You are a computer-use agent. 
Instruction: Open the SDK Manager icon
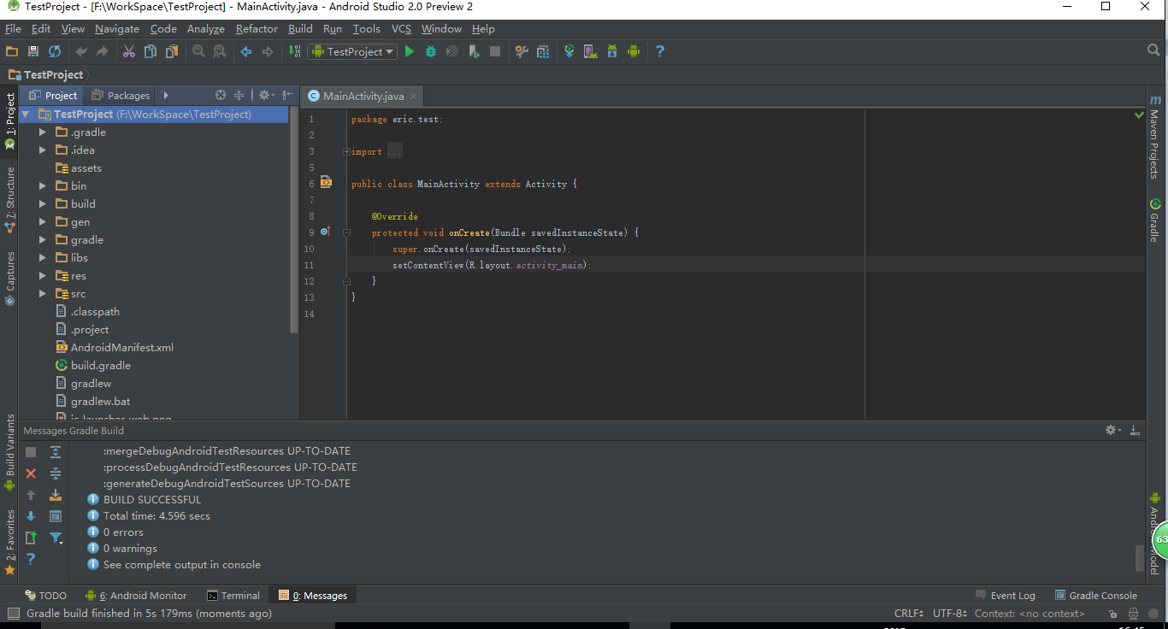pyautogui.click(x=612, y=51)
